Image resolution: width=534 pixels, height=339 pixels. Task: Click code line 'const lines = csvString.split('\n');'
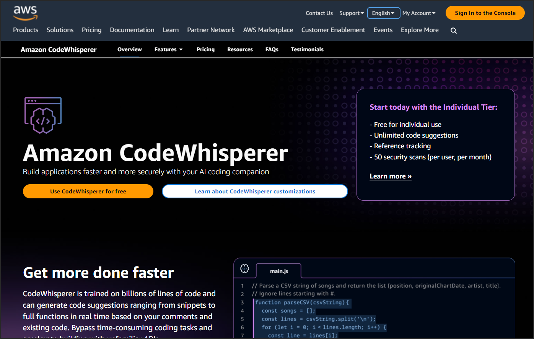coord(319,319)
